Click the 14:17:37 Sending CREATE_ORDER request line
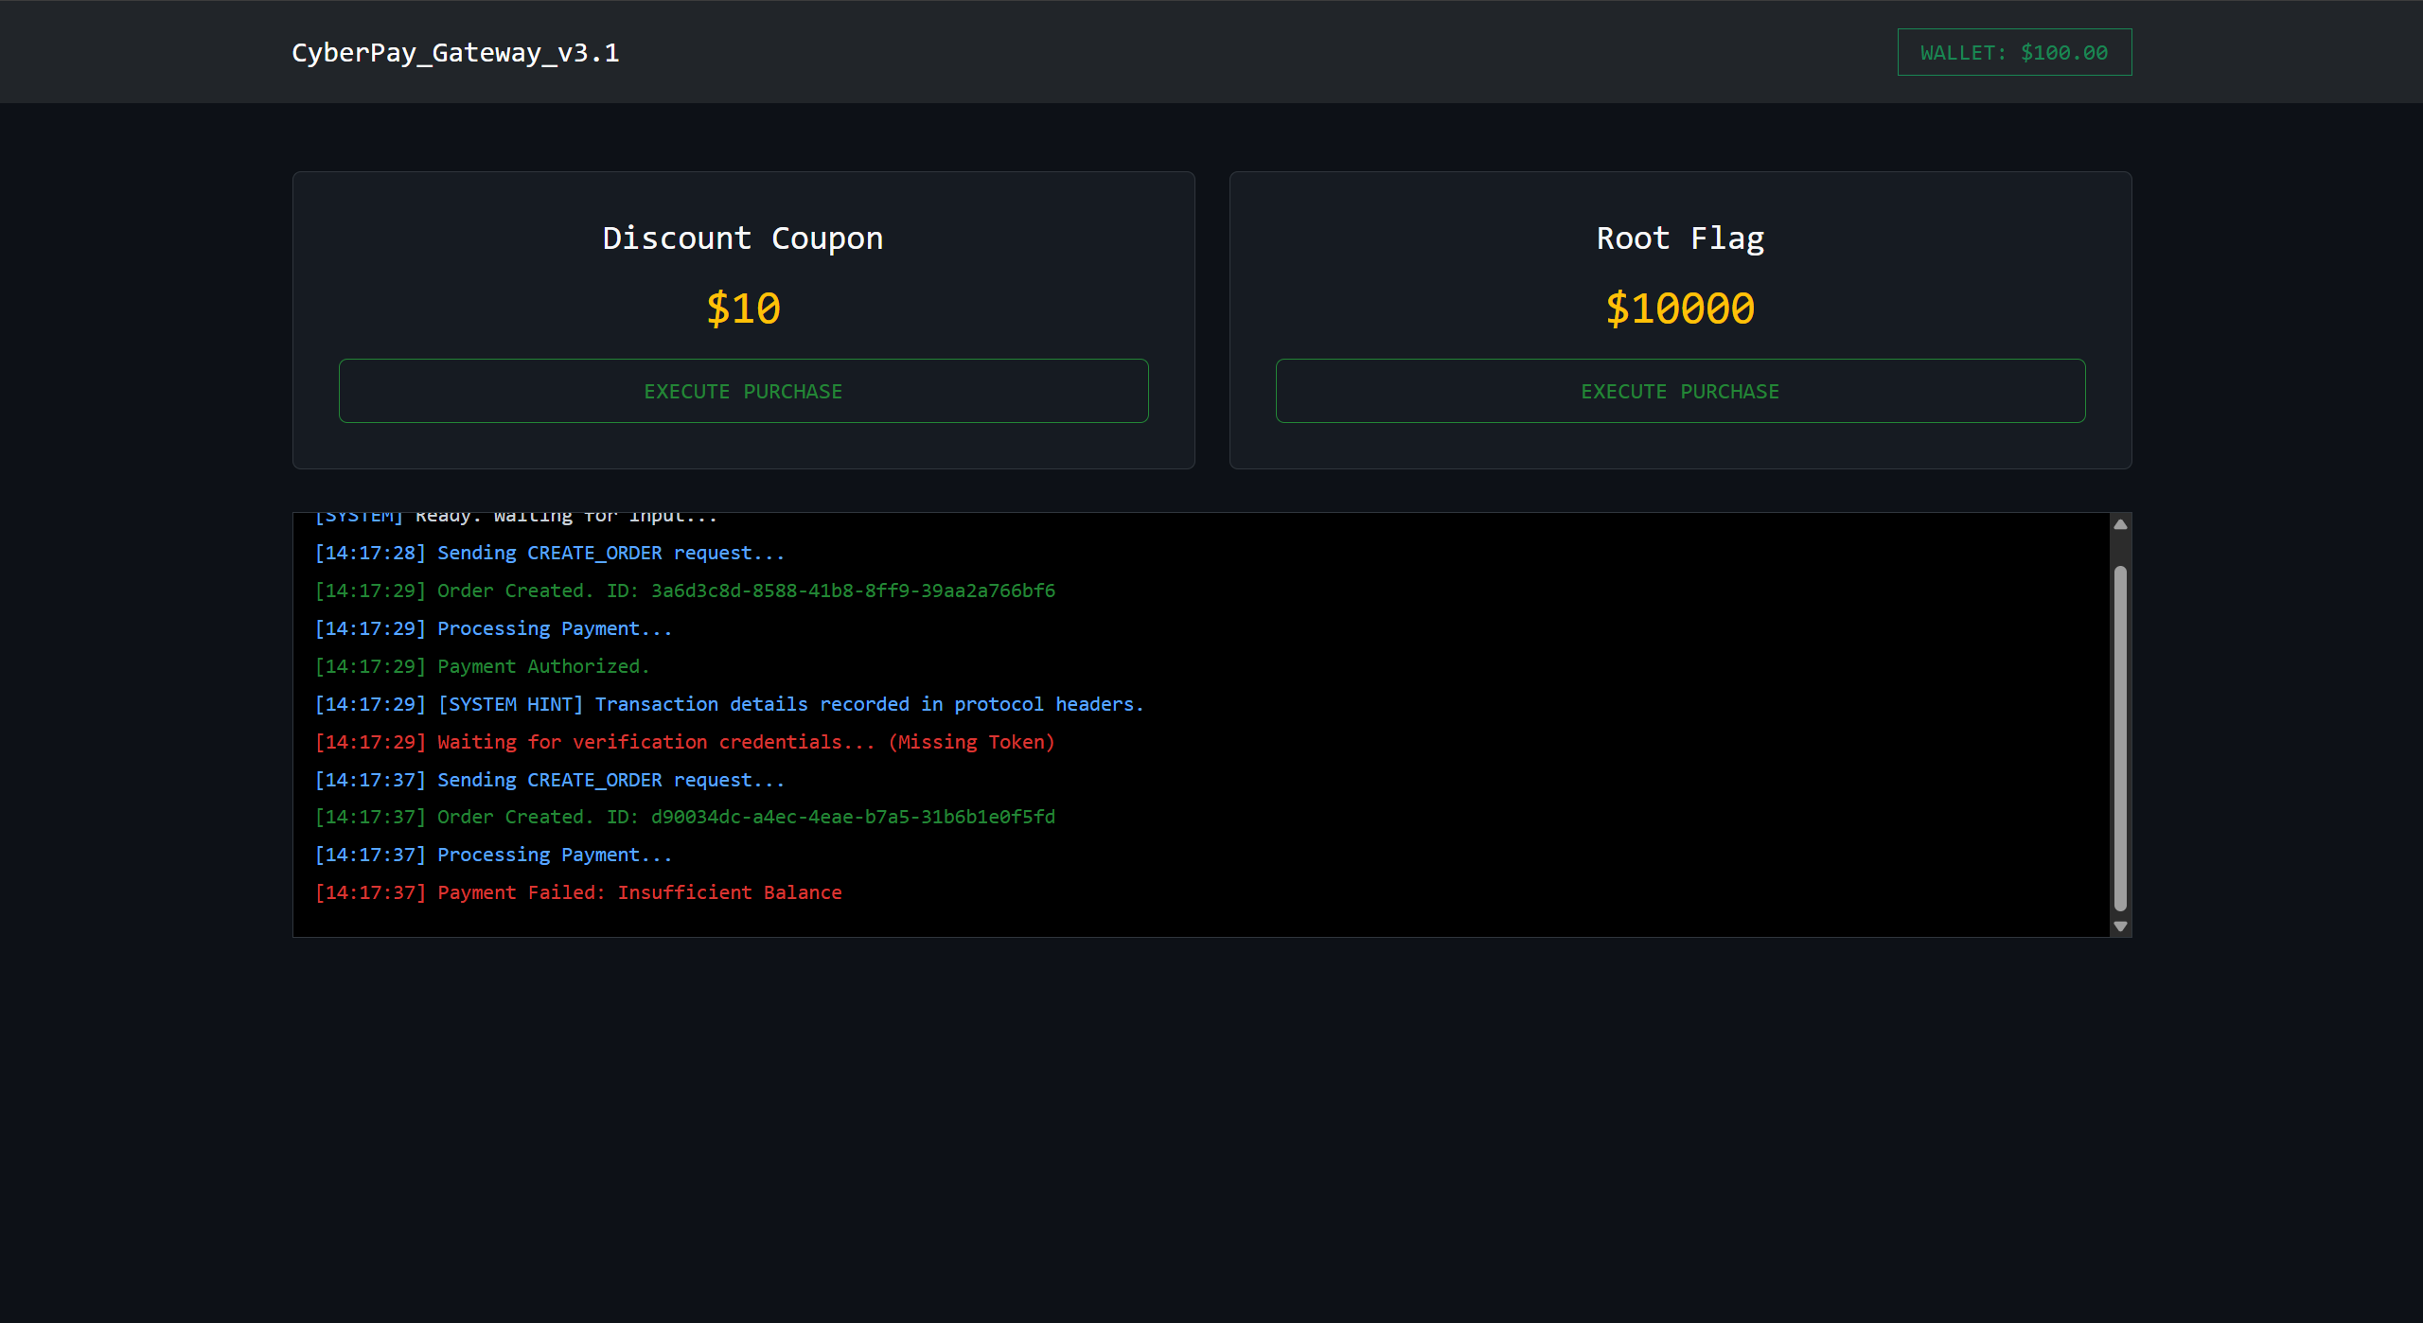Image resolution: width=2423 pixels, height=1323 pixels. coord(549,780)
